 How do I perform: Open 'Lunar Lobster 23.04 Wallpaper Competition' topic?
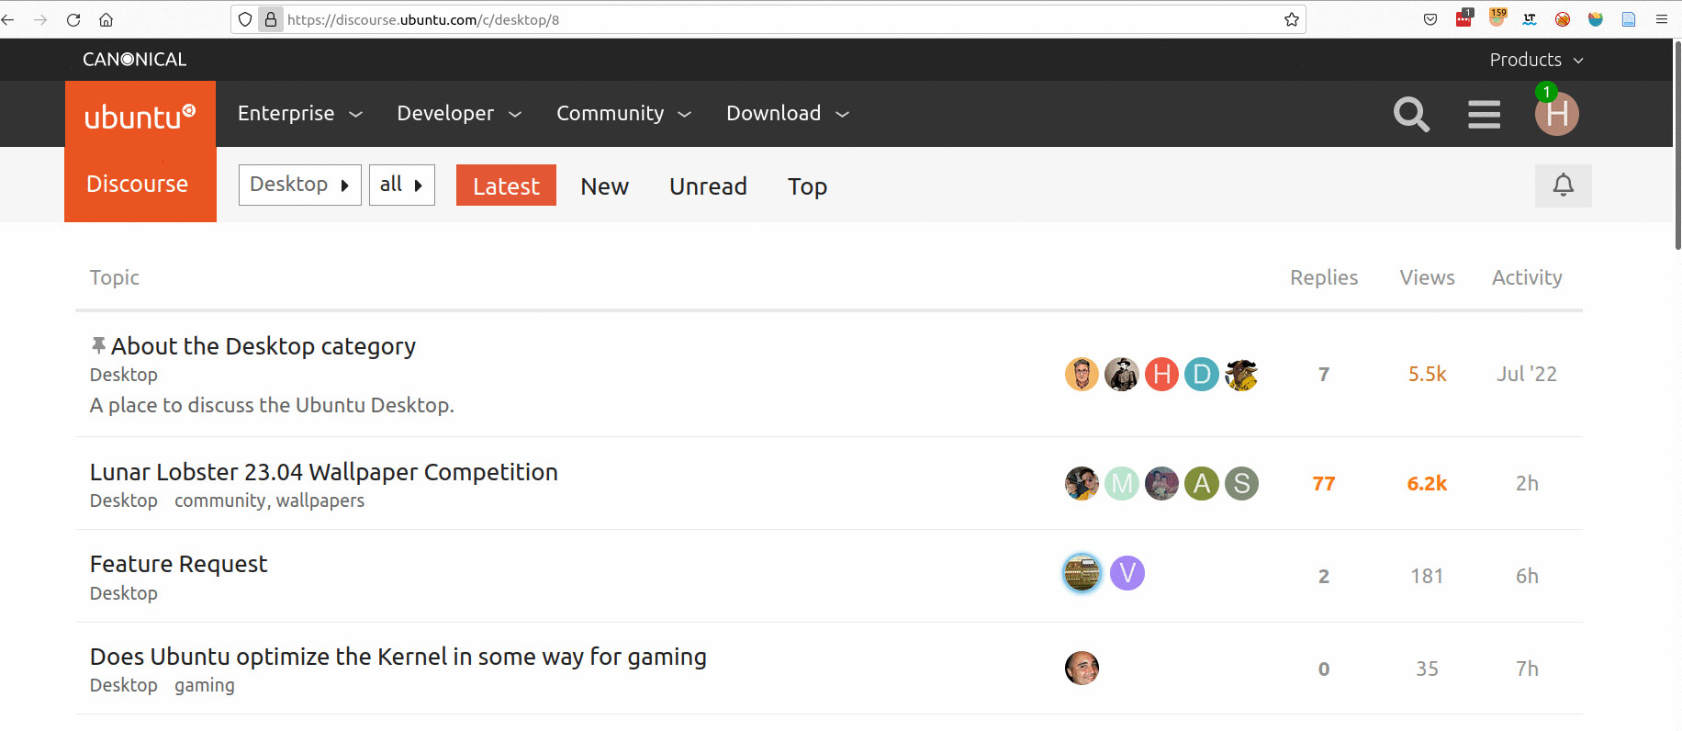pyautogui.click(x=324, y=472)
